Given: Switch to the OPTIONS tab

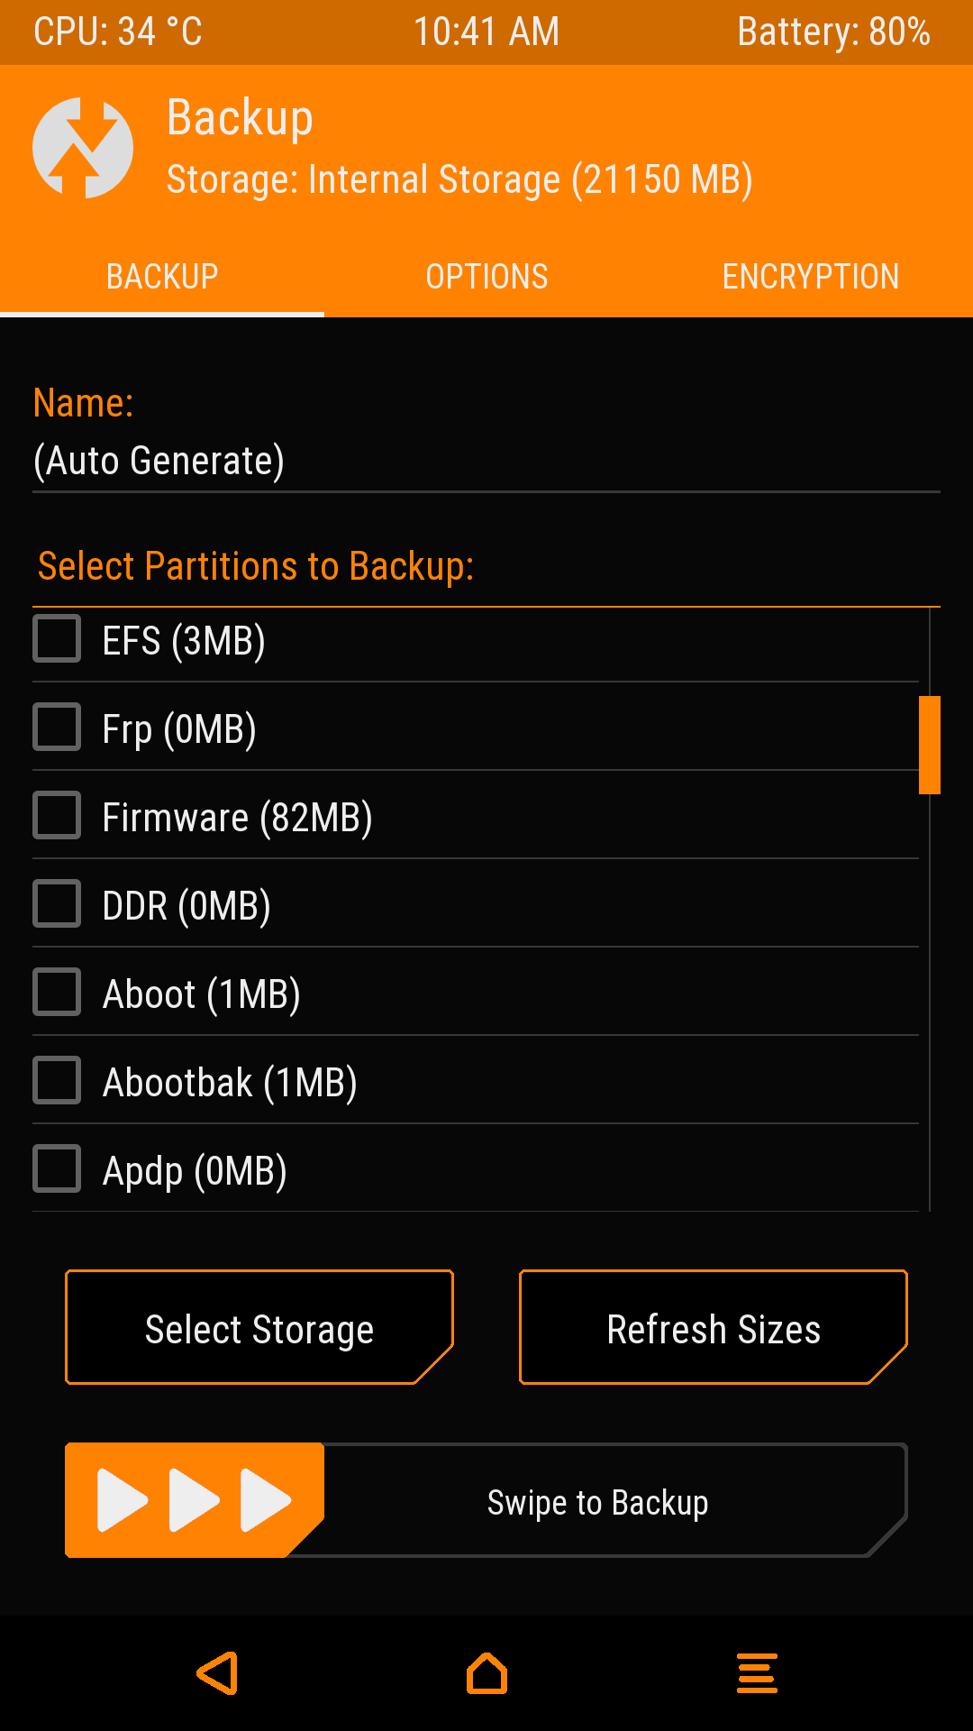Looking at the screenshot, I should [x=486, y=276].
